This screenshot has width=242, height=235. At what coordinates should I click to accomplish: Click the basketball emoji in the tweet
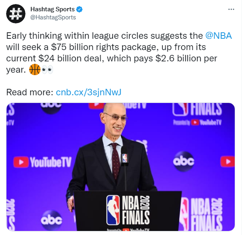pos(35,69)
